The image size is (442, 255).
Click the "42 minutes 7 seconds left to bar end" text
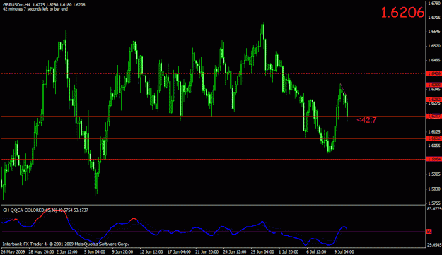35,9
